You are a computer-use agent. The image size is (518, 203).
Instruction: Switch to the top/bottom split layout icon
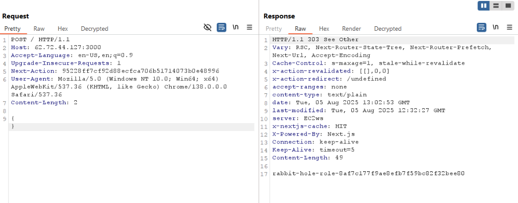pyautogui.click(x=496, y=5)
